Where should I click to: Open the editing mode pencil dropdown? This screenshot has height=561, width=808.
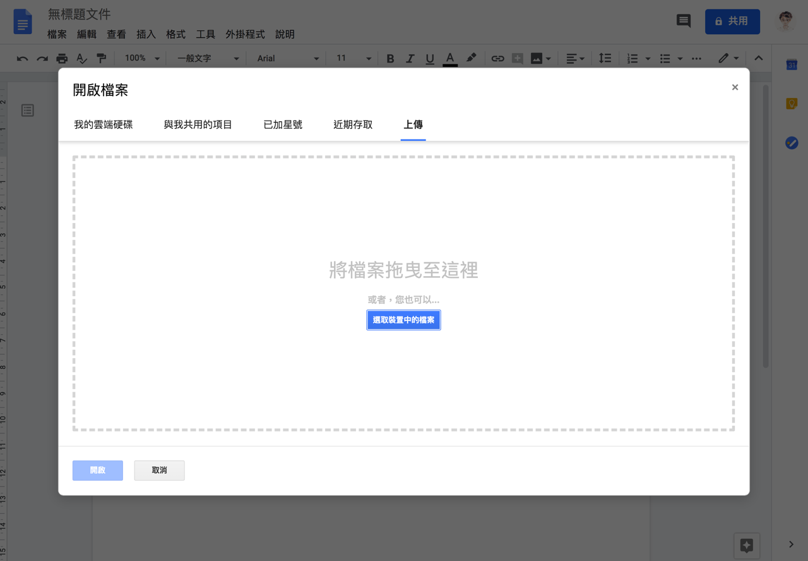click(728, 58)
